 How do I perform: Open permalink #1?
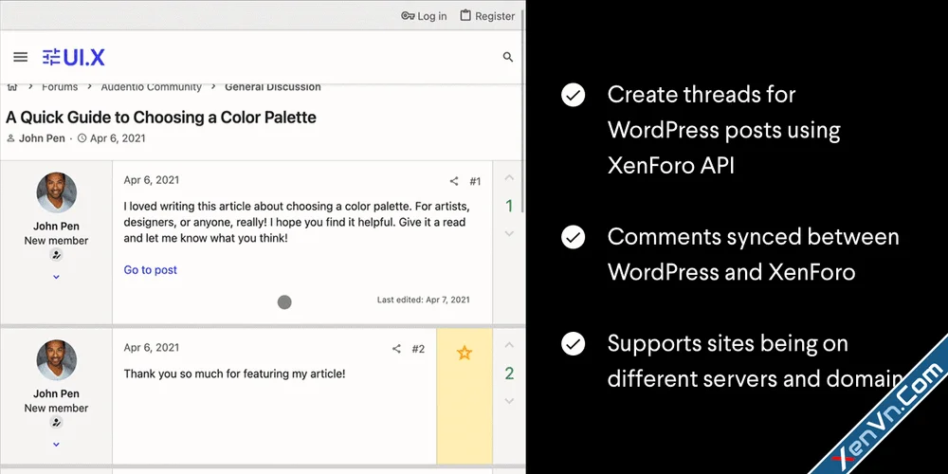(x=475, y=181)
